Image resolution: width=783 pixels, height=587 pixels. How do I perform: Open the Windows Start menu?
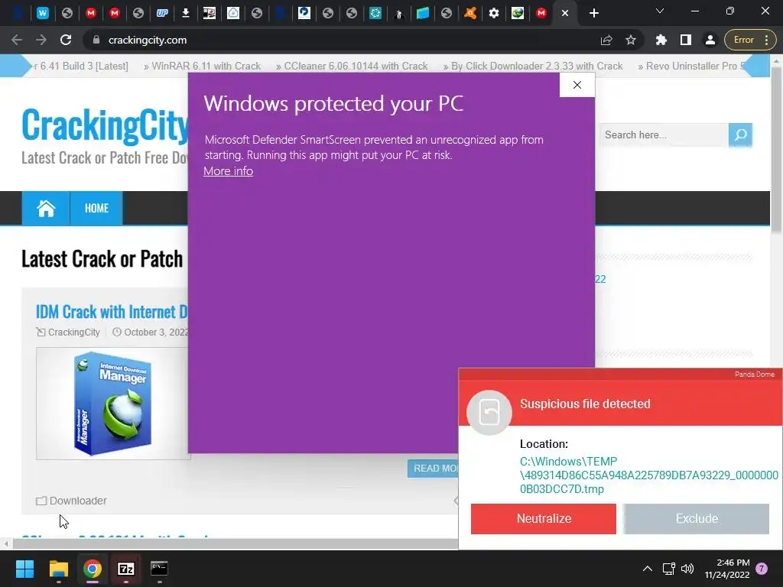24,569
